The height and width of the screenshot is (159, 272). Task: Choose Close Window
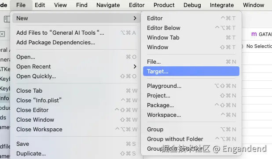coord(76,119)
